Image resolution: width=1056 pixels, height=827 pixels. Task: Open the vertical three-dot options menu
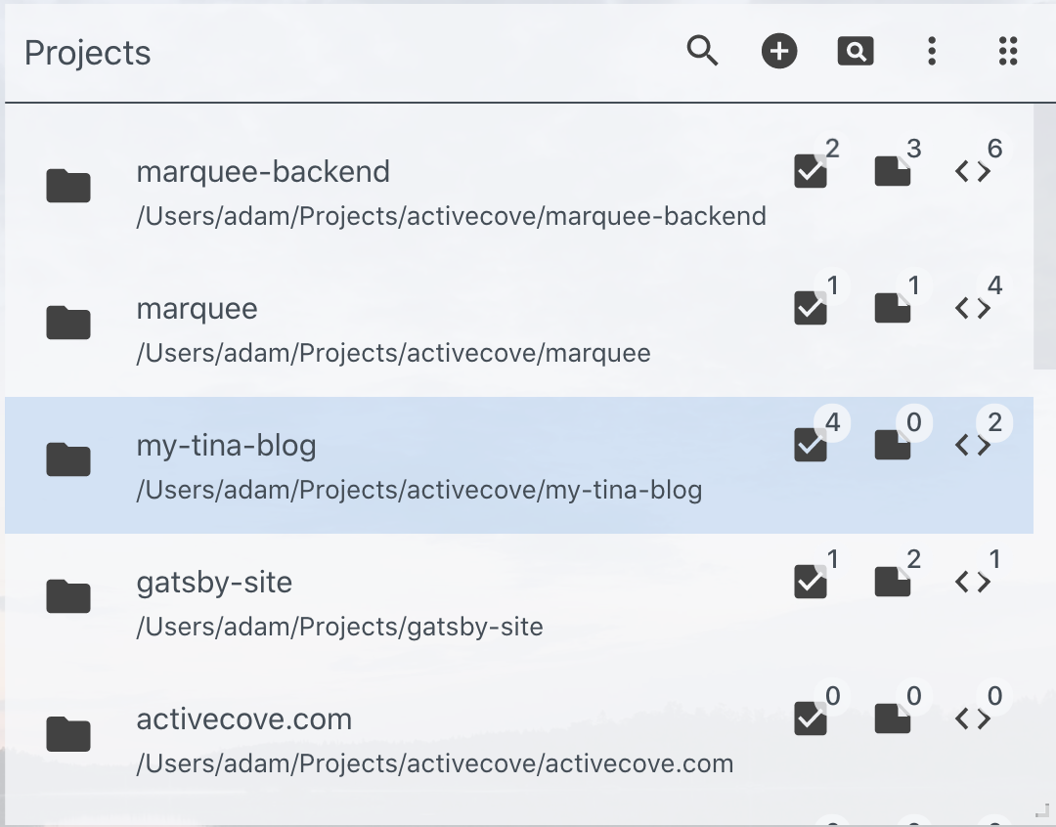click(932, 51)
